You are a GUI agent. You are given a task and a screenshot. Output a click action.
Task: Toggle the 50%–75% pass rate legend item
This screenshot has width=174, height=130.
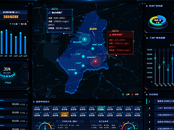[x=97, y=128]
